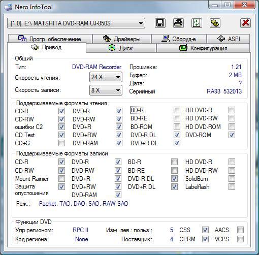Click firmware version 1.21 value
Viewport: 259px width, 255px height.
(236, 67)
